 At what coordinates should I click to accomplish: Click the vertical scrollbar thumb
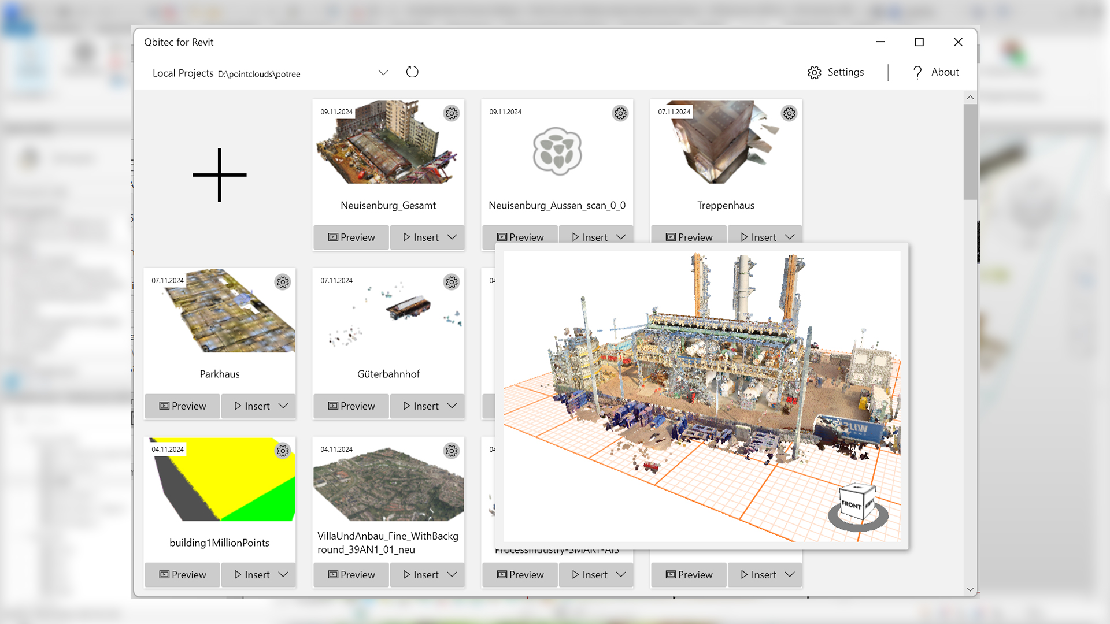(x=970, y=151)
